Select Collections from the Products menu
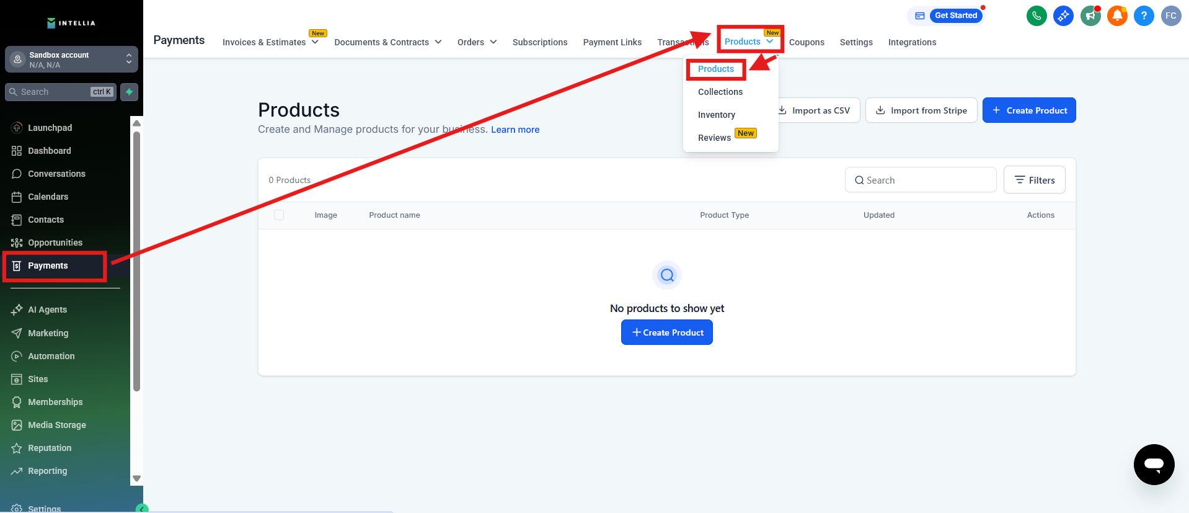Viewport: 1189px width, 513px height. (720, 92)
